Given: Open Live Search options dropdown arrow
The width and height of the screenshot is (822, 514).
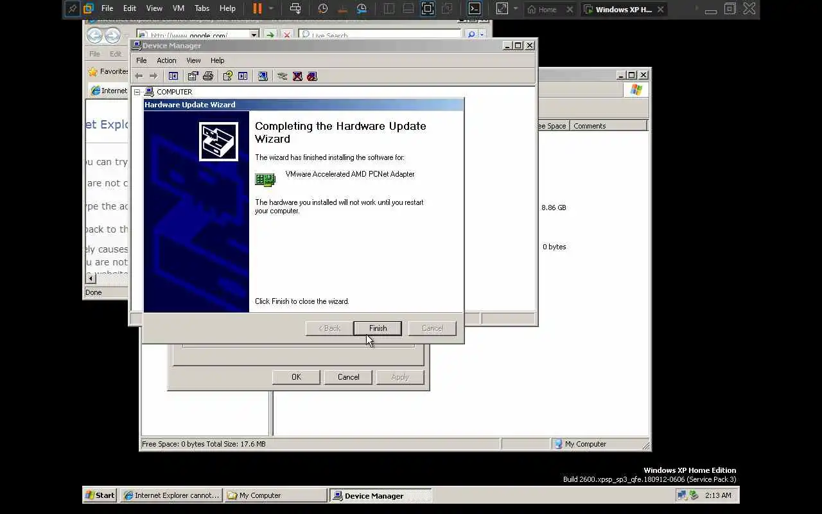Looking at the screenshot, I should (x=482, y=35).
